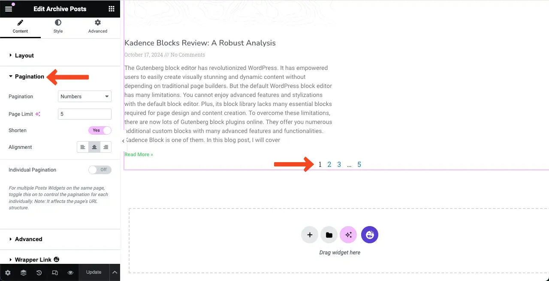The height and width of the screenshot is (281, 549).
Task: Go to pagination page 5
Action: click(x=359, y=164)
